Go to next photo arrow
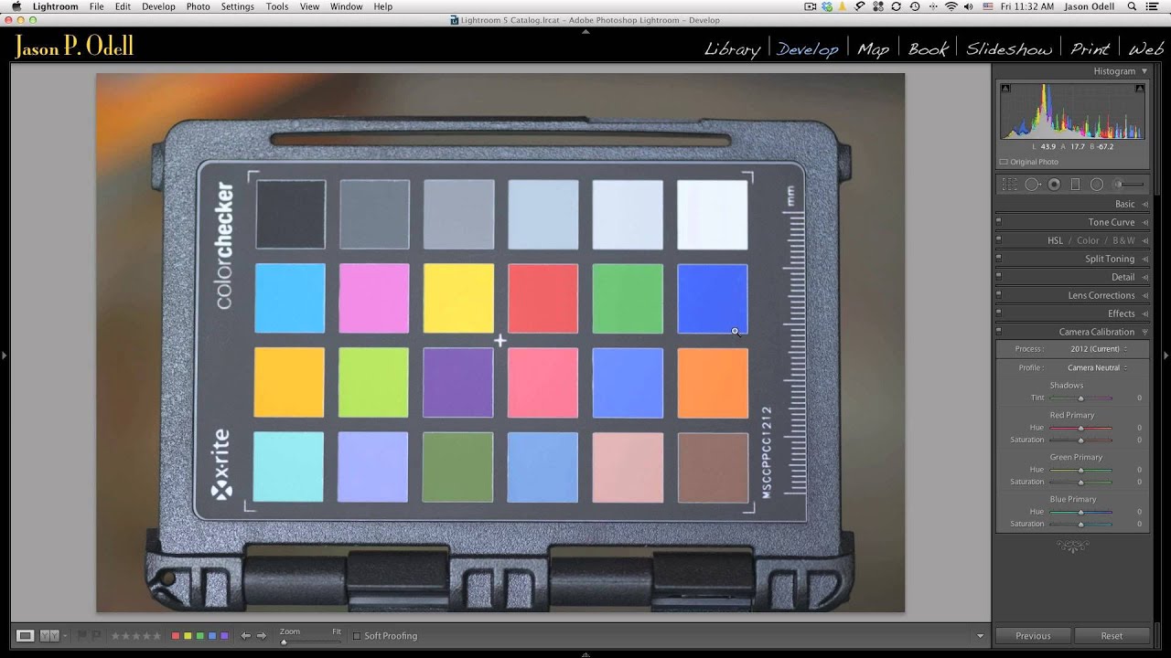This screenshot has width=1171, height=658. [262, 635]
